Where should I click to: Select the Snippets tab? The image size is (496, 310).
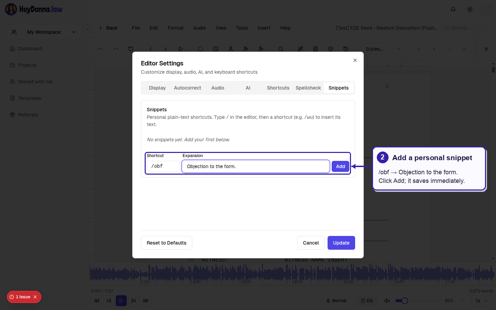point(339,88)
